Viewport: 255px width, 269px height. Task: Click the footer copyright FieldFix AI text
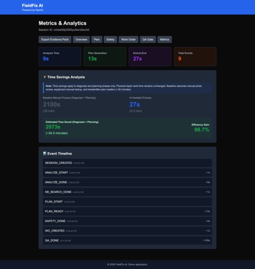[x=127, y=264]
